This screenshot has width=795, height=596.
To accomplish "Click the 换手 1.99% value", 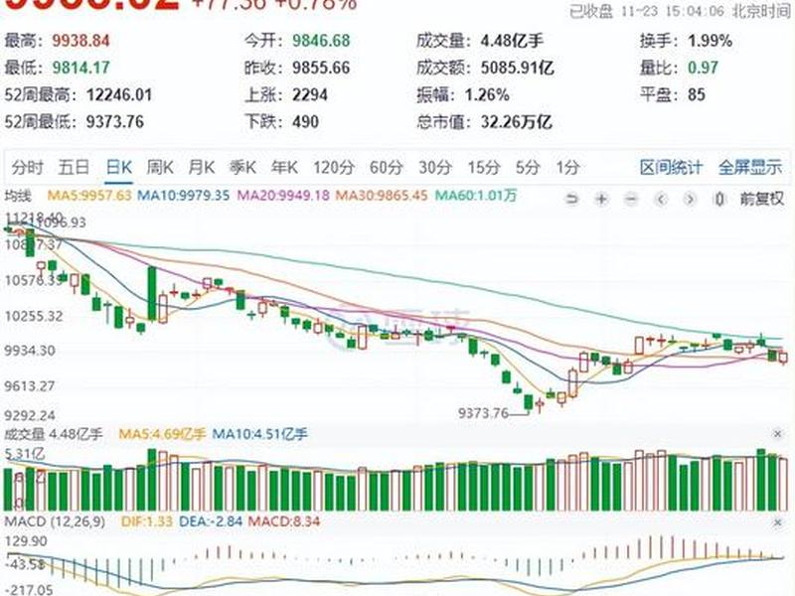I will point(710,41).
